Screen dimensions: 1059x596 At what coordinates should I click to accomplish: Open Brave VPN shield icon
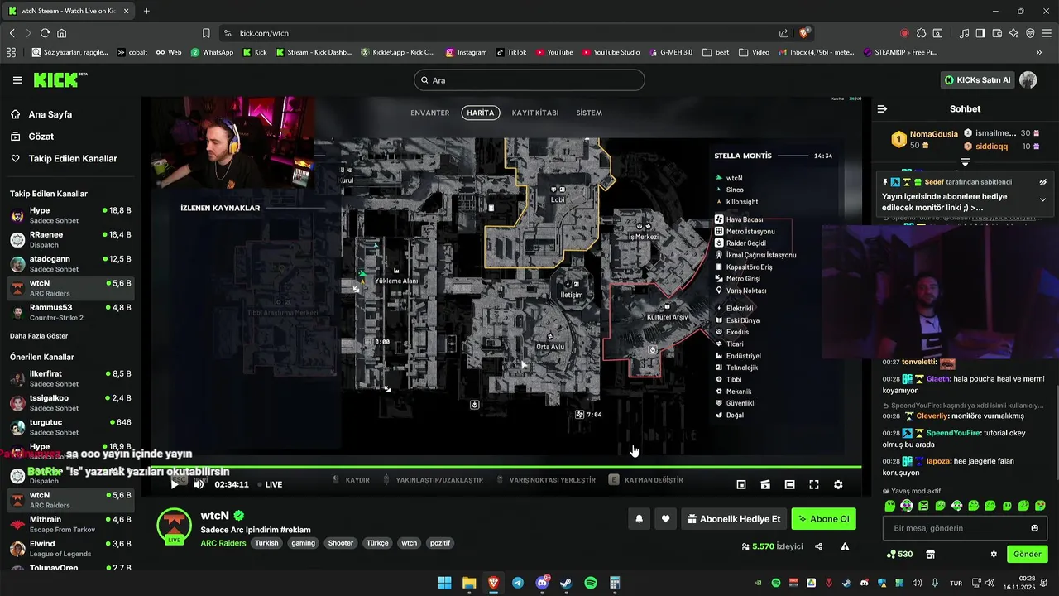[x=1030, y=33]
